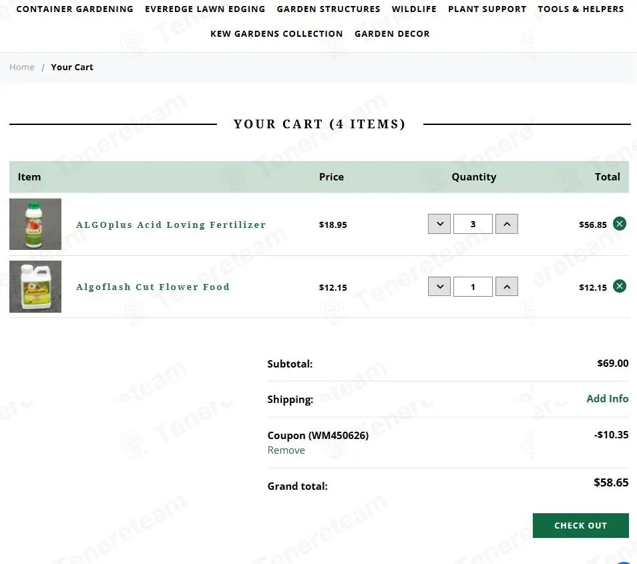637x564 pixels.
Task: Click the -$10.35 coupon discount
Action: (x=611, y=434)
